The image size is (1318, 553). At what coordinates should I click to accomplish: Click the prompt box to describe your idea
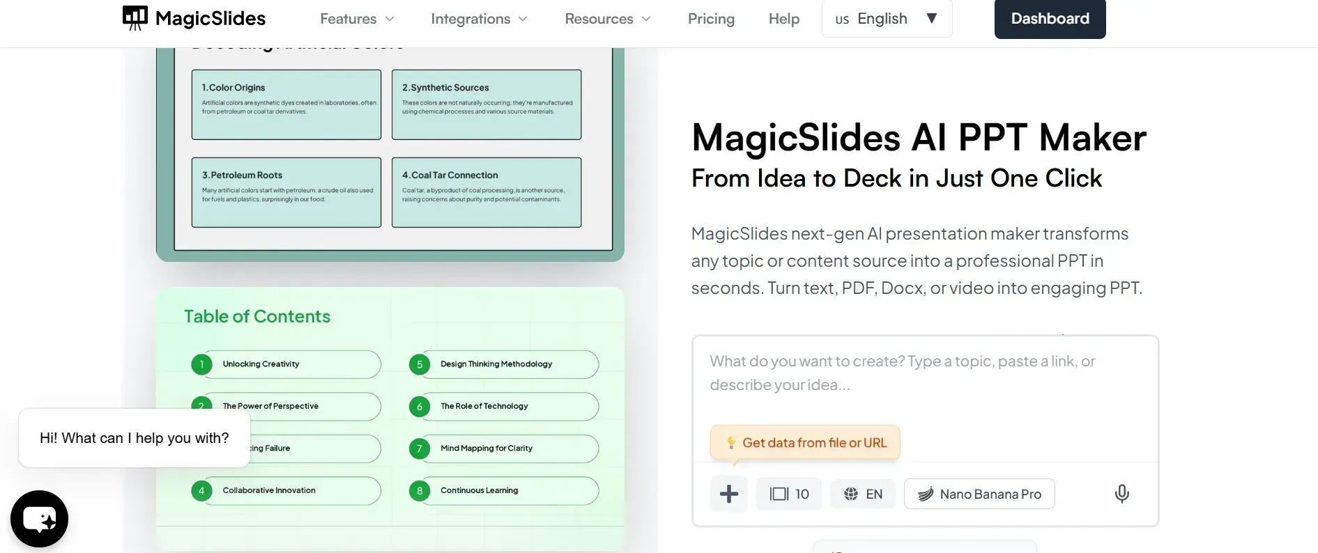pos(925,373)
